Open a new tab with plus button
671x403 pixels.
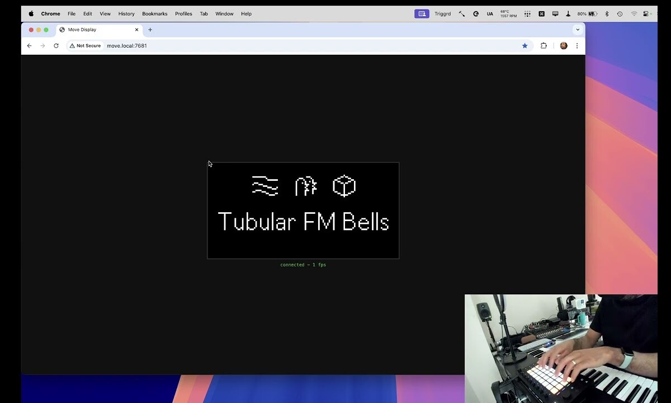[x=150, y=30]
